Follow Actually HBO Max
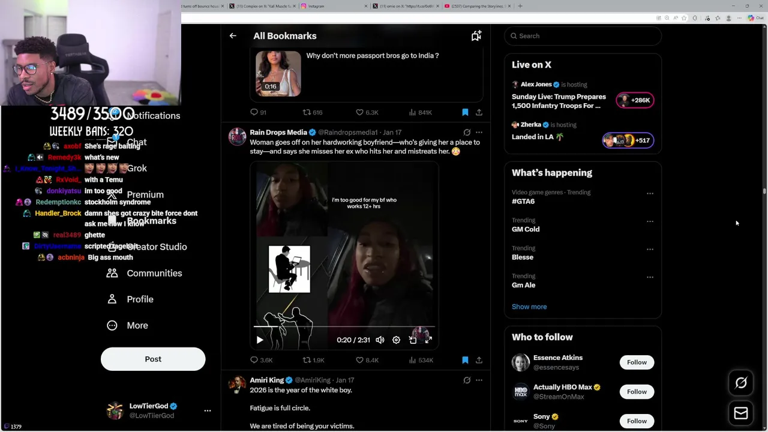Viewport: 768px width, 432px height. pos(637,392)
